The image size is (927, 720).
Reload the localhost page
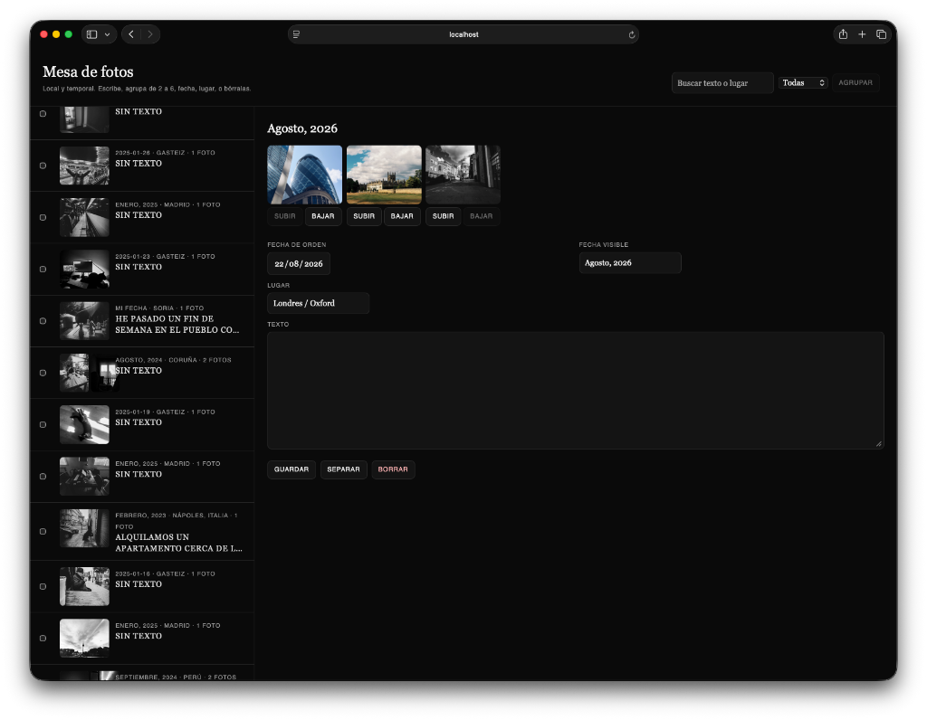pyautogui.click(x=631, y=34)
